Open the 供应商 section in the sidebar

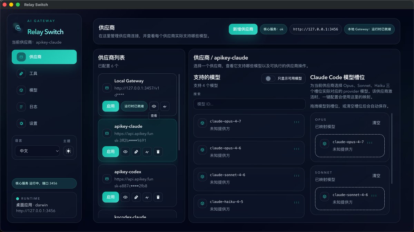click(x=44, y=57)
